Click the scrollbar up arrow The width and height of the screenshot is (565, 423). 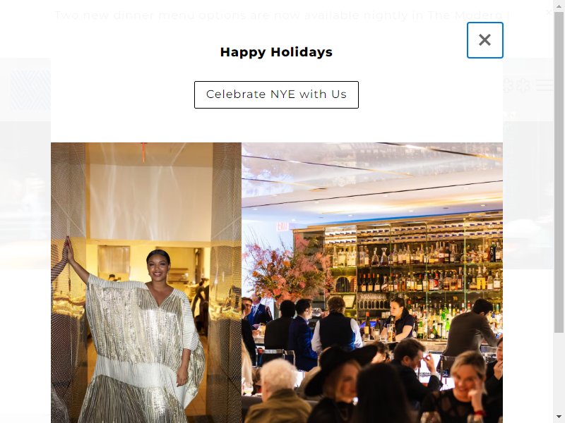(559, 6)
